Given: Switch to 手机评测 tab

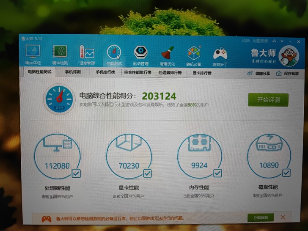Looking at the screenshot, I should tap(73, 72).
